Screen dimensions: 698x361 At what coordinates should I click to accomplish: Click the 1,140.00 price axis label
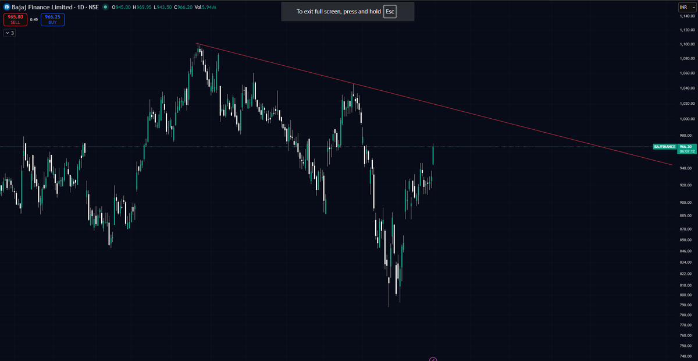pyautogui.click(x=688, y=16)
